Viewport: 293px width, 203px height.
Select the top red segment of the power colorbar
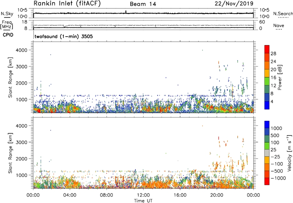pos(267,49)
